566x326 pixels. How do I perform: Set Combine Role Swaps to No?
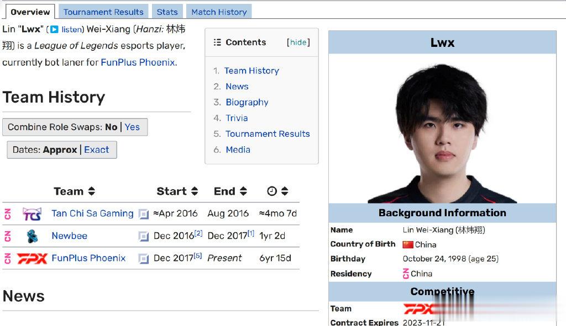[x=111, y=127]
